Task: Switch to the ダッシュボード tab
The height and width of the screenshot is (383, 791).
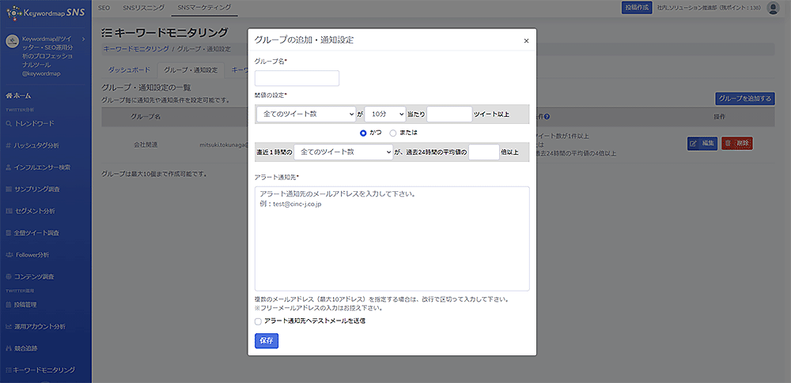Action: pos(128,70)
